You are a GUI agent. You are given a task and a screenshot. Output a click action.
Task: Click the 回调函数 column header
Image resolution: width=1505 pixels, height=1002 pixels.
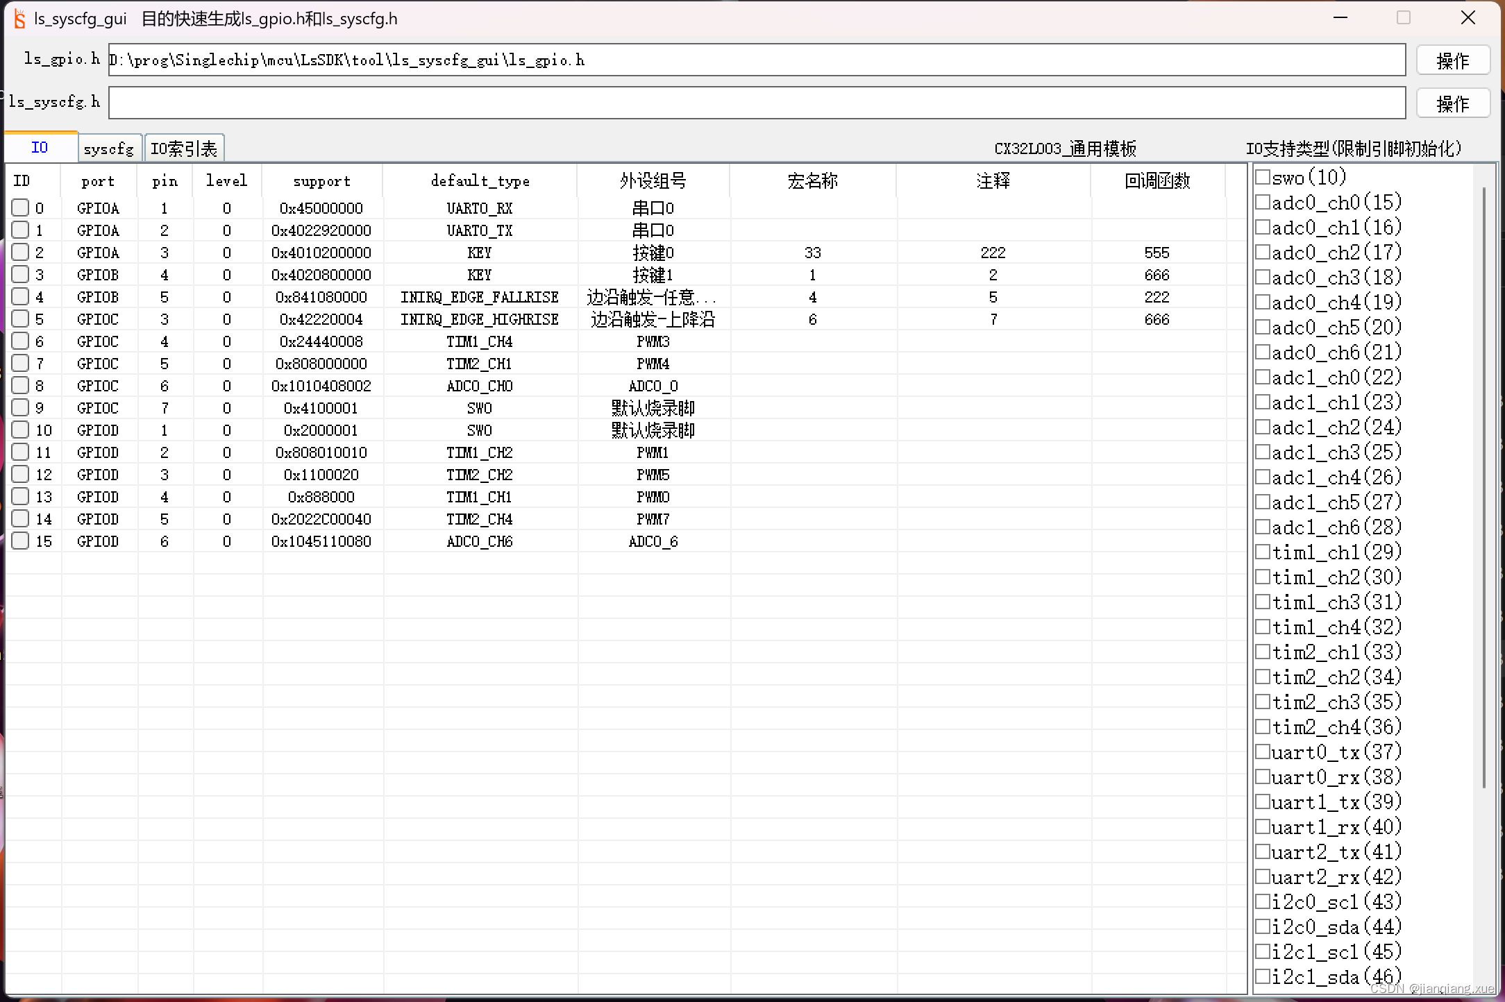1157,181
